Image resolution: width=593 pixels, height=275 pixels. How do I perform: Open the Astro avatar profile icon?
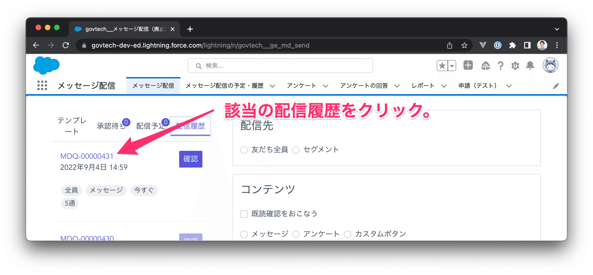coord(550,65)
